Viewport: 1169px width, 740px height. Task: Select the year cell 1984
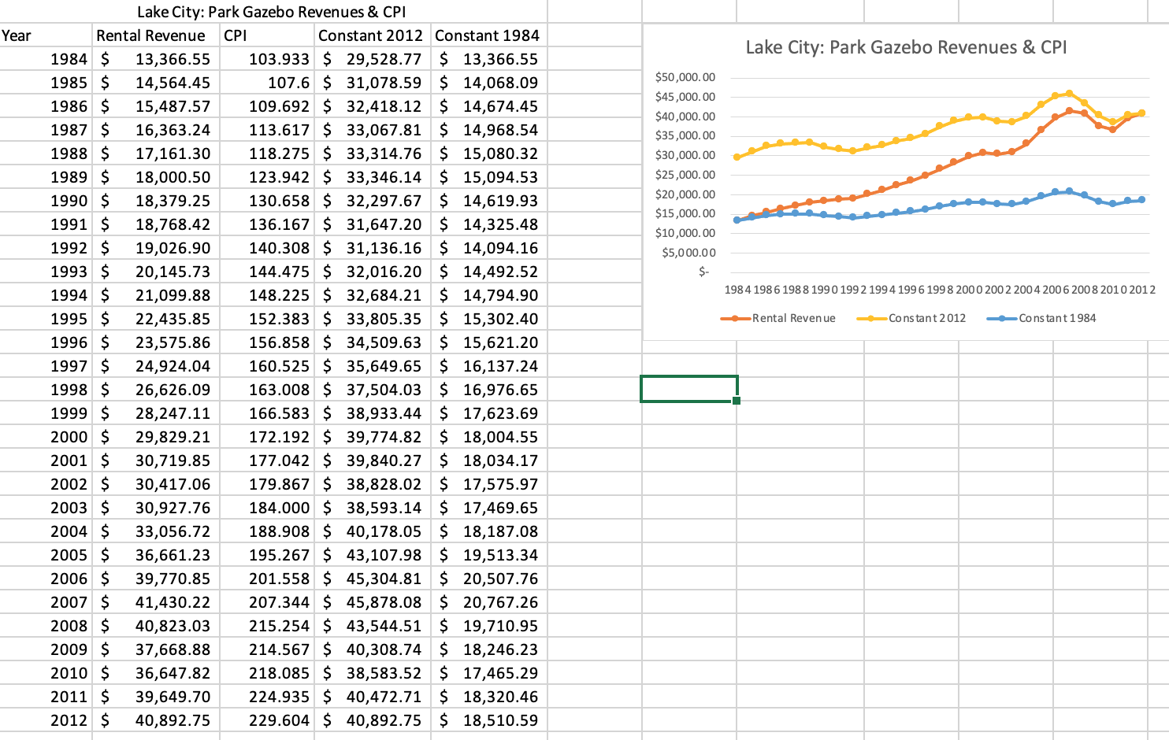point(46,59)
